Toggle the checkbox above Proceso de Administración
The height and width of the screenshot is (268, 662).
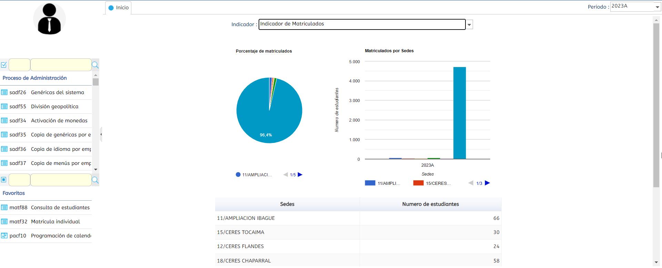click(4, 65)
